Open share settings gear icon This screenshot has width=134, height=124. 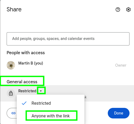tap(128, 10)
